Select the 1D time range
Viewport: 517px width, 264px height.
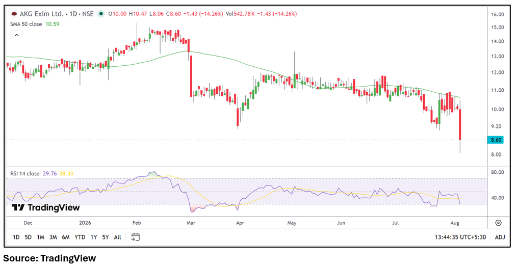16,237
